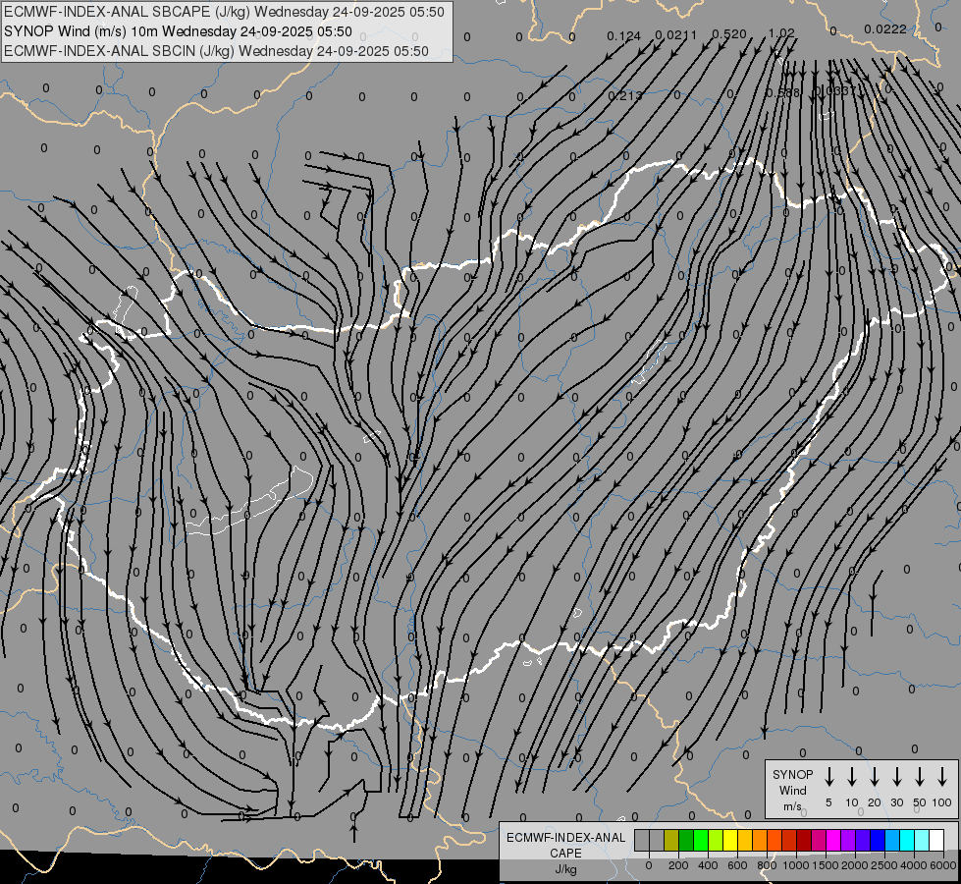Click the wind arrow above 10 m/s

[852, 777]
